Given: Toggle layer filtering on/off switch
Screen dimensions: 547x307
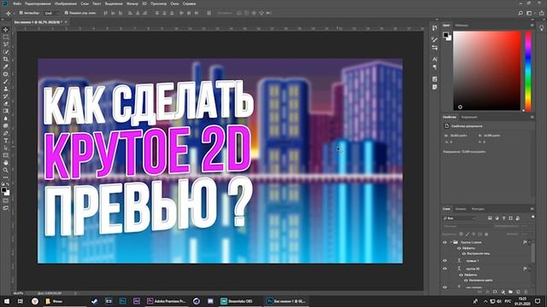Looking at the screenshot, I should tap(532, 217).
